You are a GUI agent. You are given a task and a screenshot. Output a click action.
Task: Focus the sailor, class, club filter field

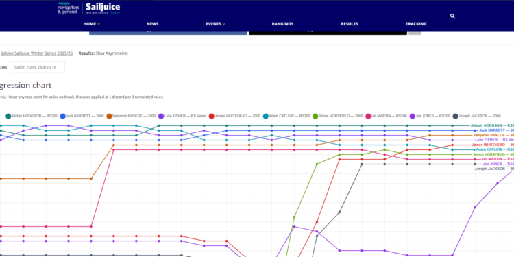tap(37, 67)
